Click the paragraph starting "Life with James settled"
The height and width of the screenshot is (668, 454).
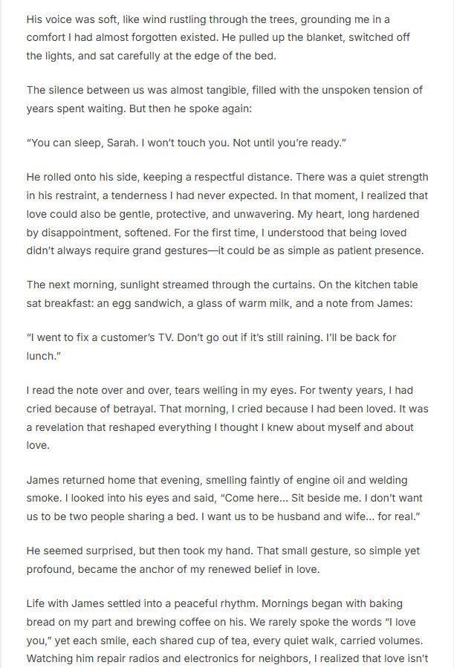click(223, 632)
